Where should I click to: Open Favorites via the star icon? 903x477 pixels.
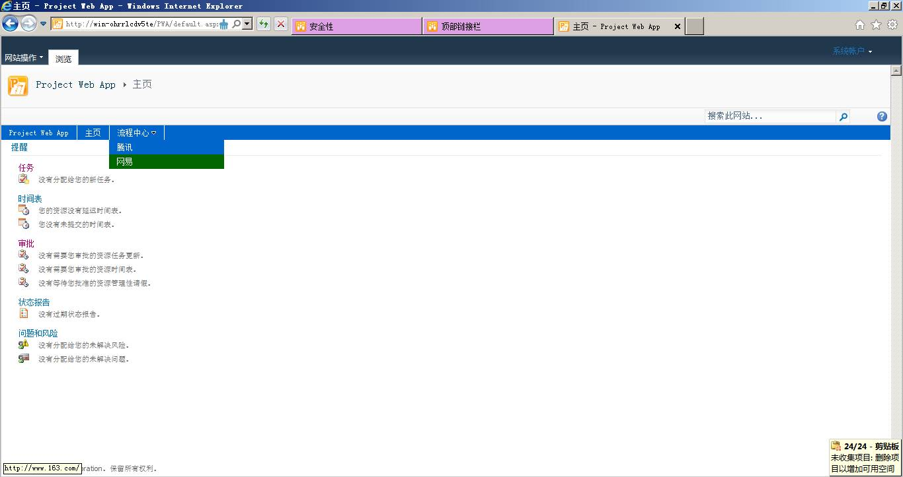[x=876, y=24]
